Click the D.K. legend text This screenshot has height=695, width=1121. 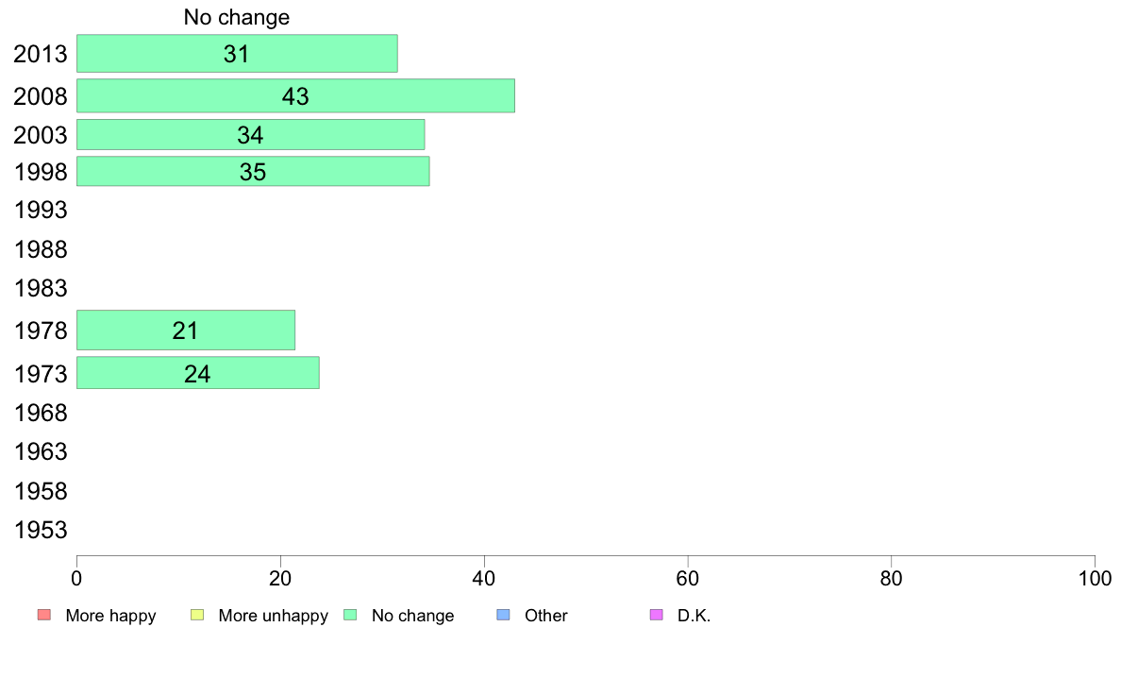tap(694, 616)
